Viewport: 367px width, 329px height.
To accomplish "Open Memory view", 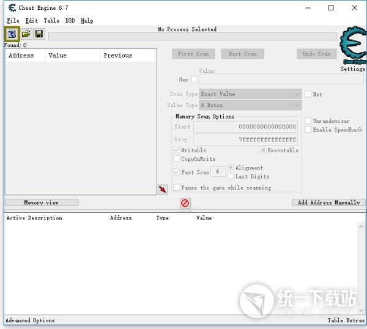I will tap(42, 202).
